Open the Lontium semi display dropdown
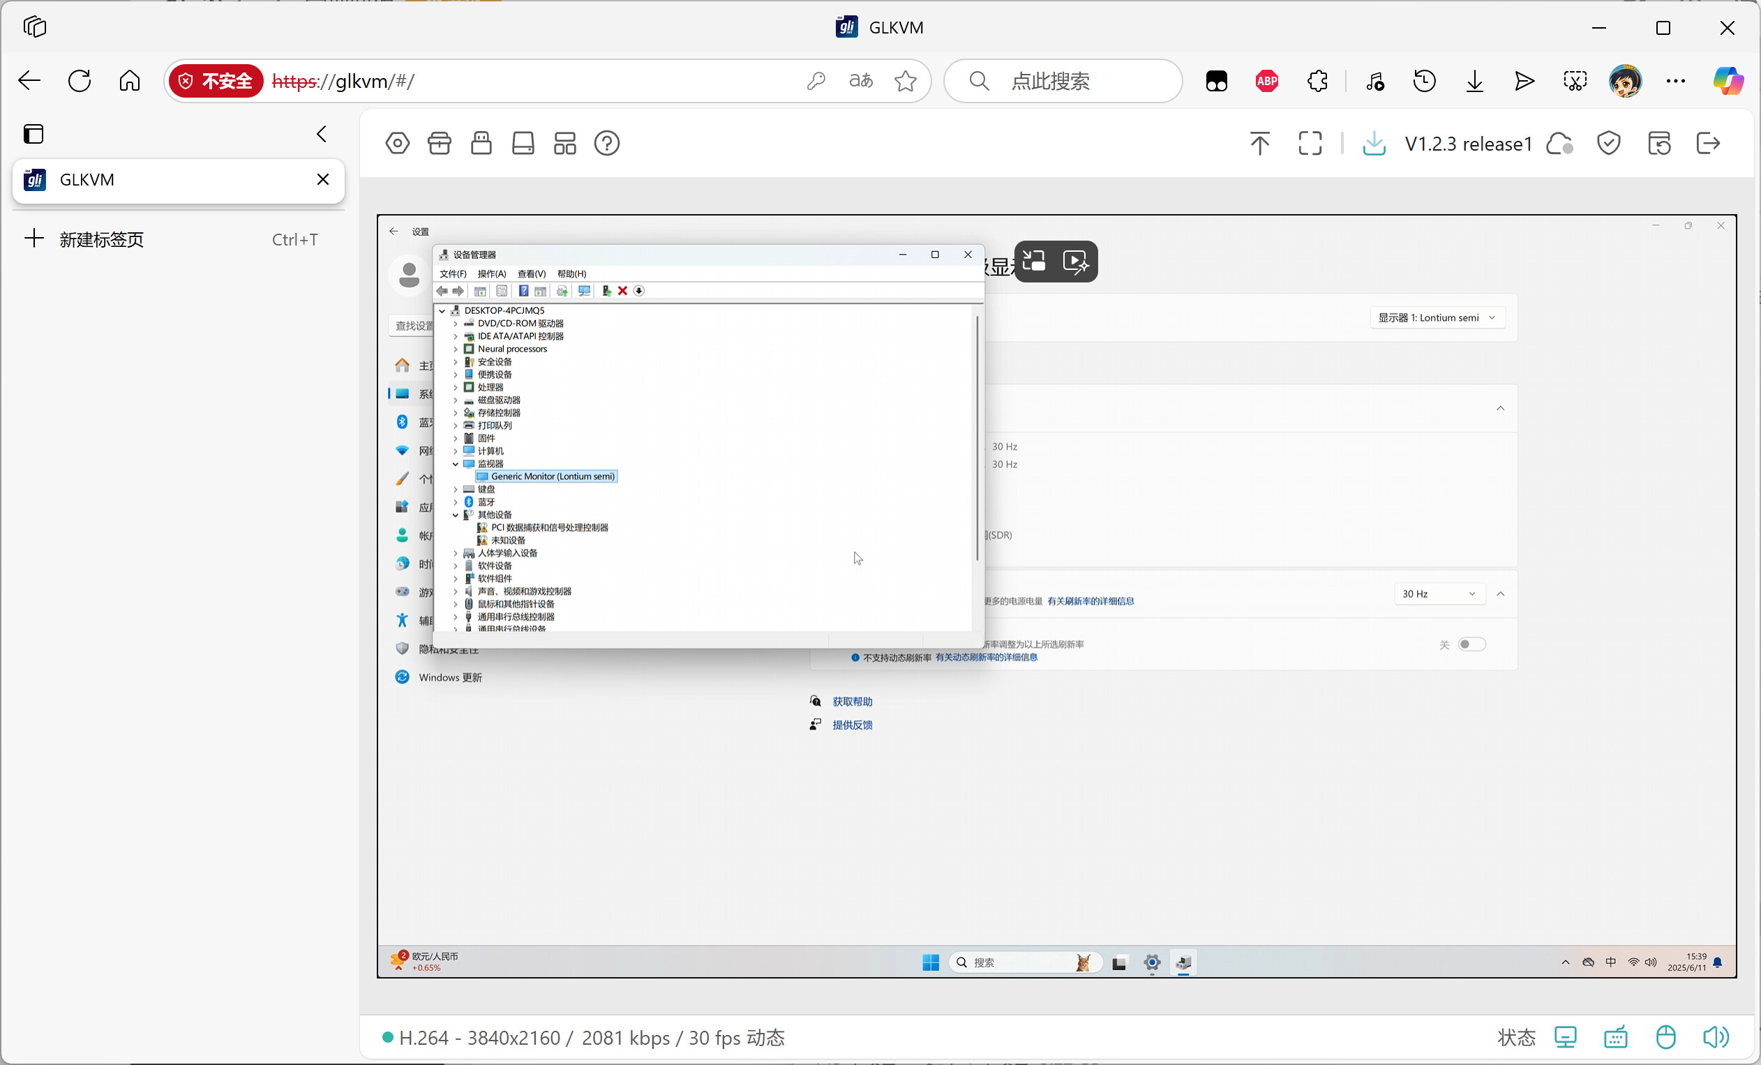1761x1065 pixels. (x=1437, y=318)
